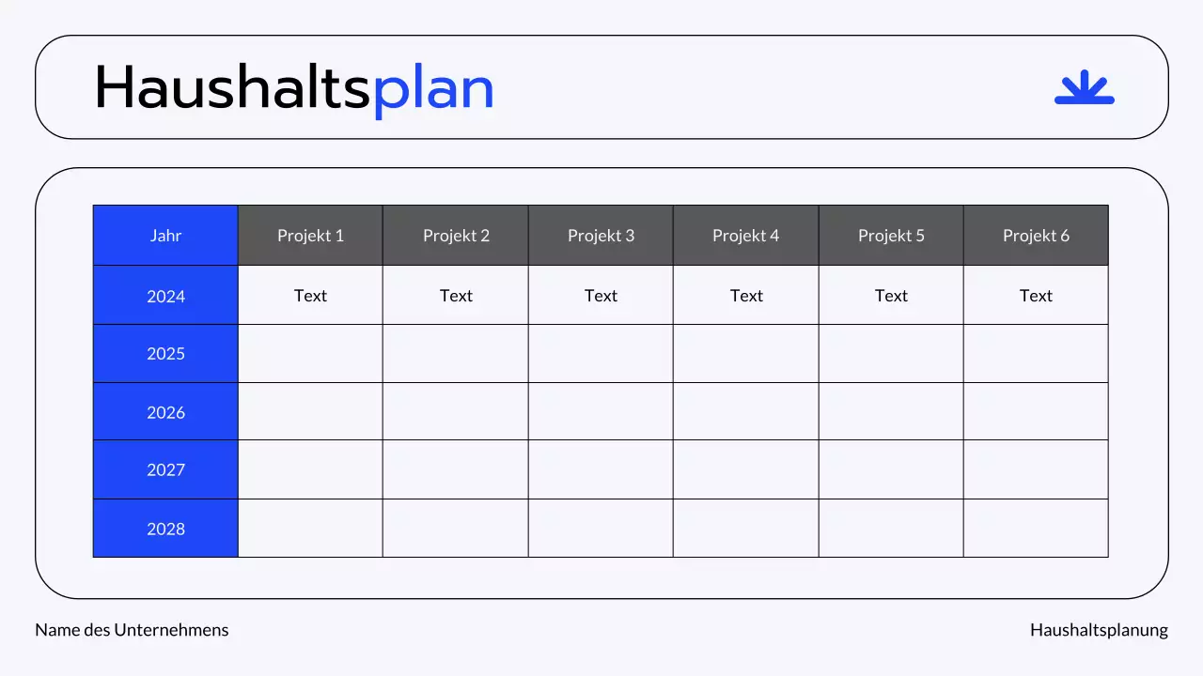Select the Projekt 1 column header
1203x676 pixels.
tap(310, 236)
